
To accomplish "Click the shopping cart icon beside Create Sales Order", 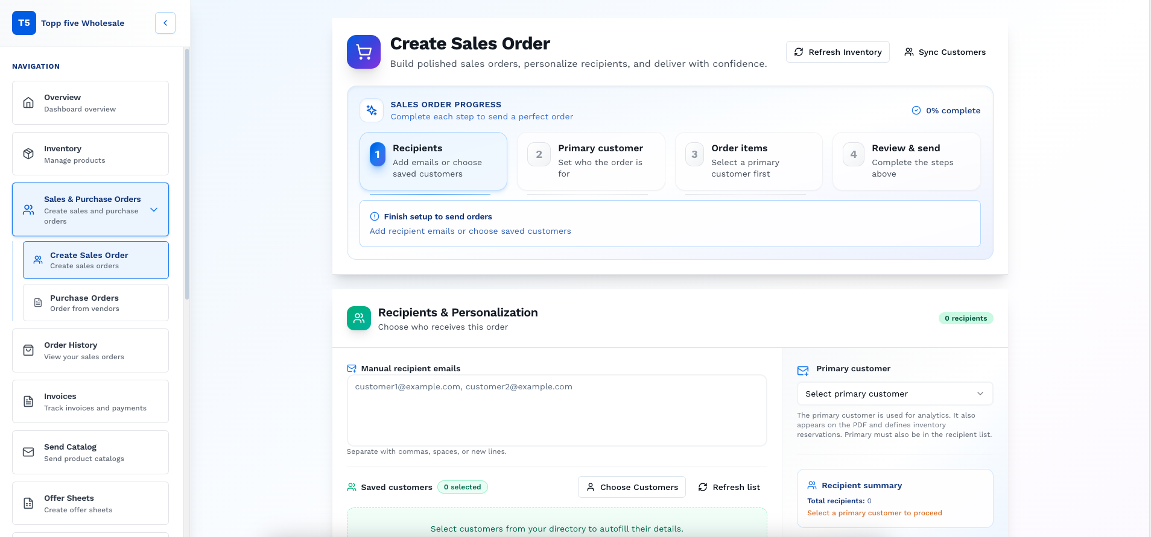I will (364, 52).
